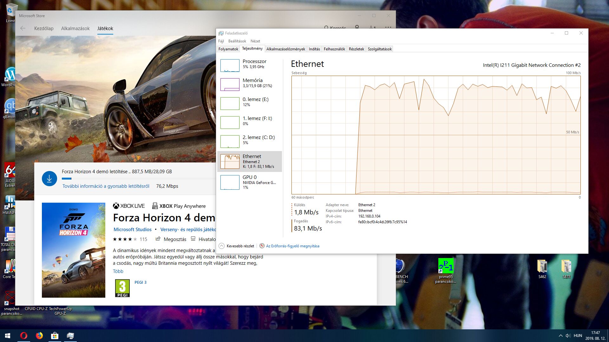Switch to the Folyamatok tab

tap(228, 49)
